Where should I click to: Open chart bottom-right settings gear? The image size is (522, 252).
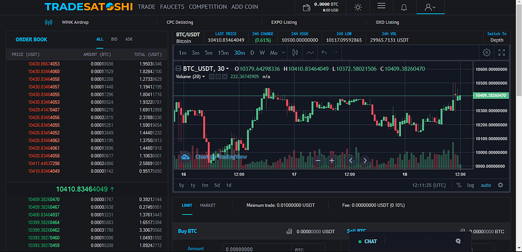(501, 185)
